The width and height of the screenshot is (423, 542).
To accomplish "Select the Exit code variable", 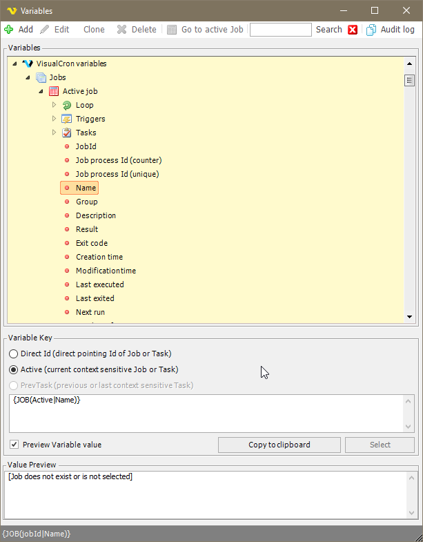I will point(91,243).
